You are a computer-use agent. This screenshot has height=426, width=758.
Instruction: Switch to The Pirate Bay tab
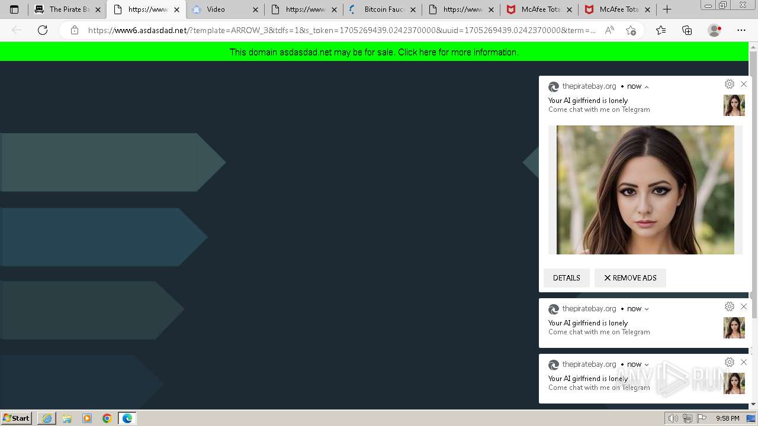[67, 9]
